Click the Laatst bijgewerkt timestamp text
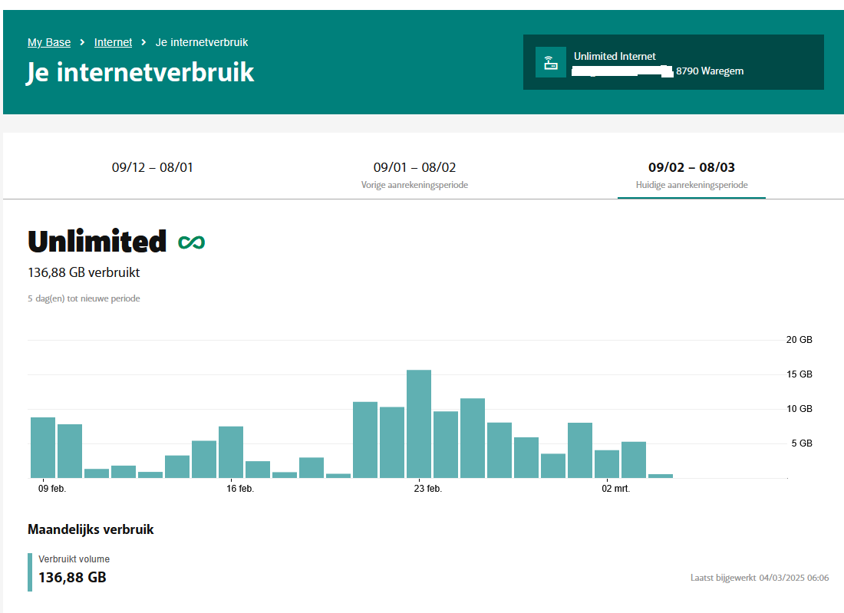Image resolution: width=844 pixels, height=613 pixels. [759, 578]
